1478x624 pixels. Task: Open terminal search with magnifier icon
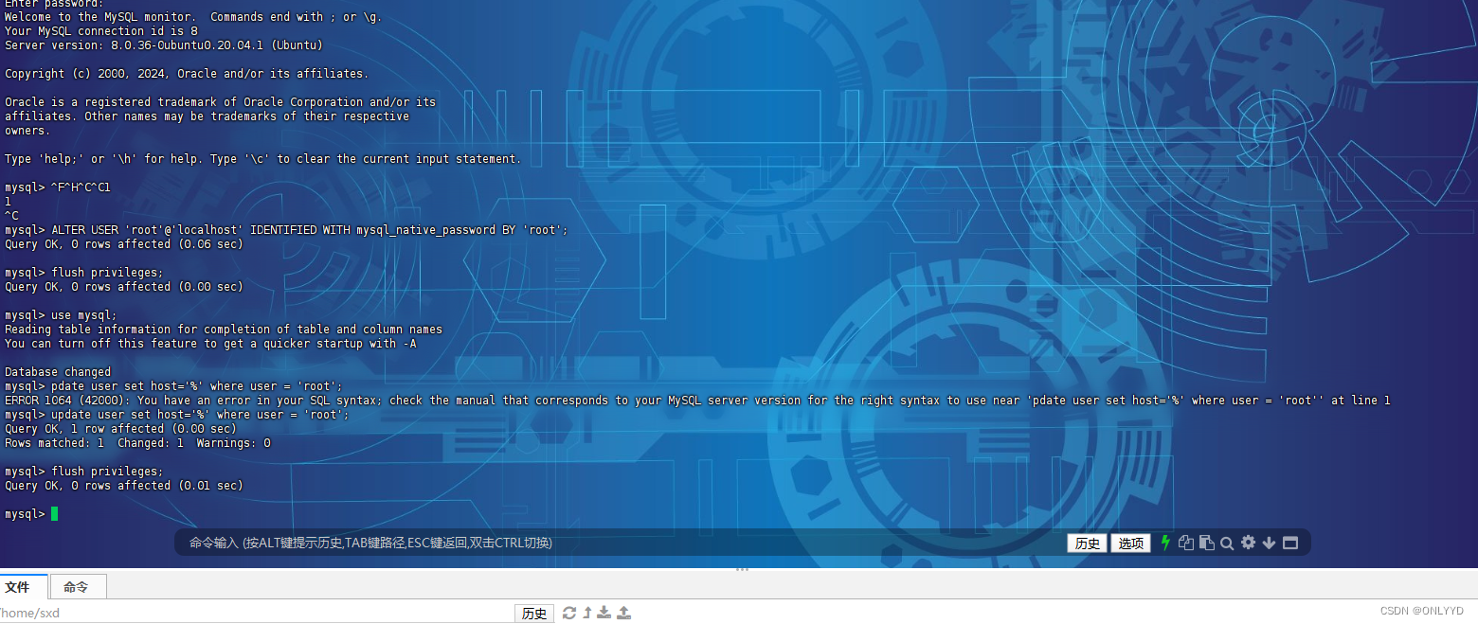click(x=1227, y=543)
